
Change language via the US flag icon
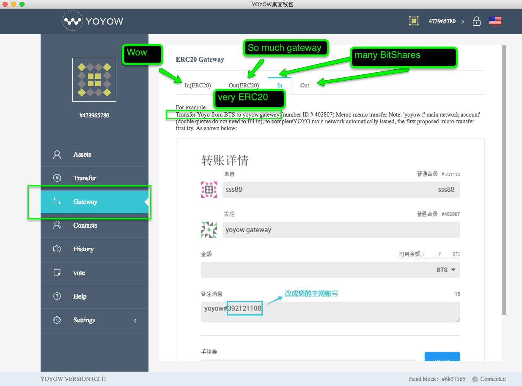[x=495, y=21]
